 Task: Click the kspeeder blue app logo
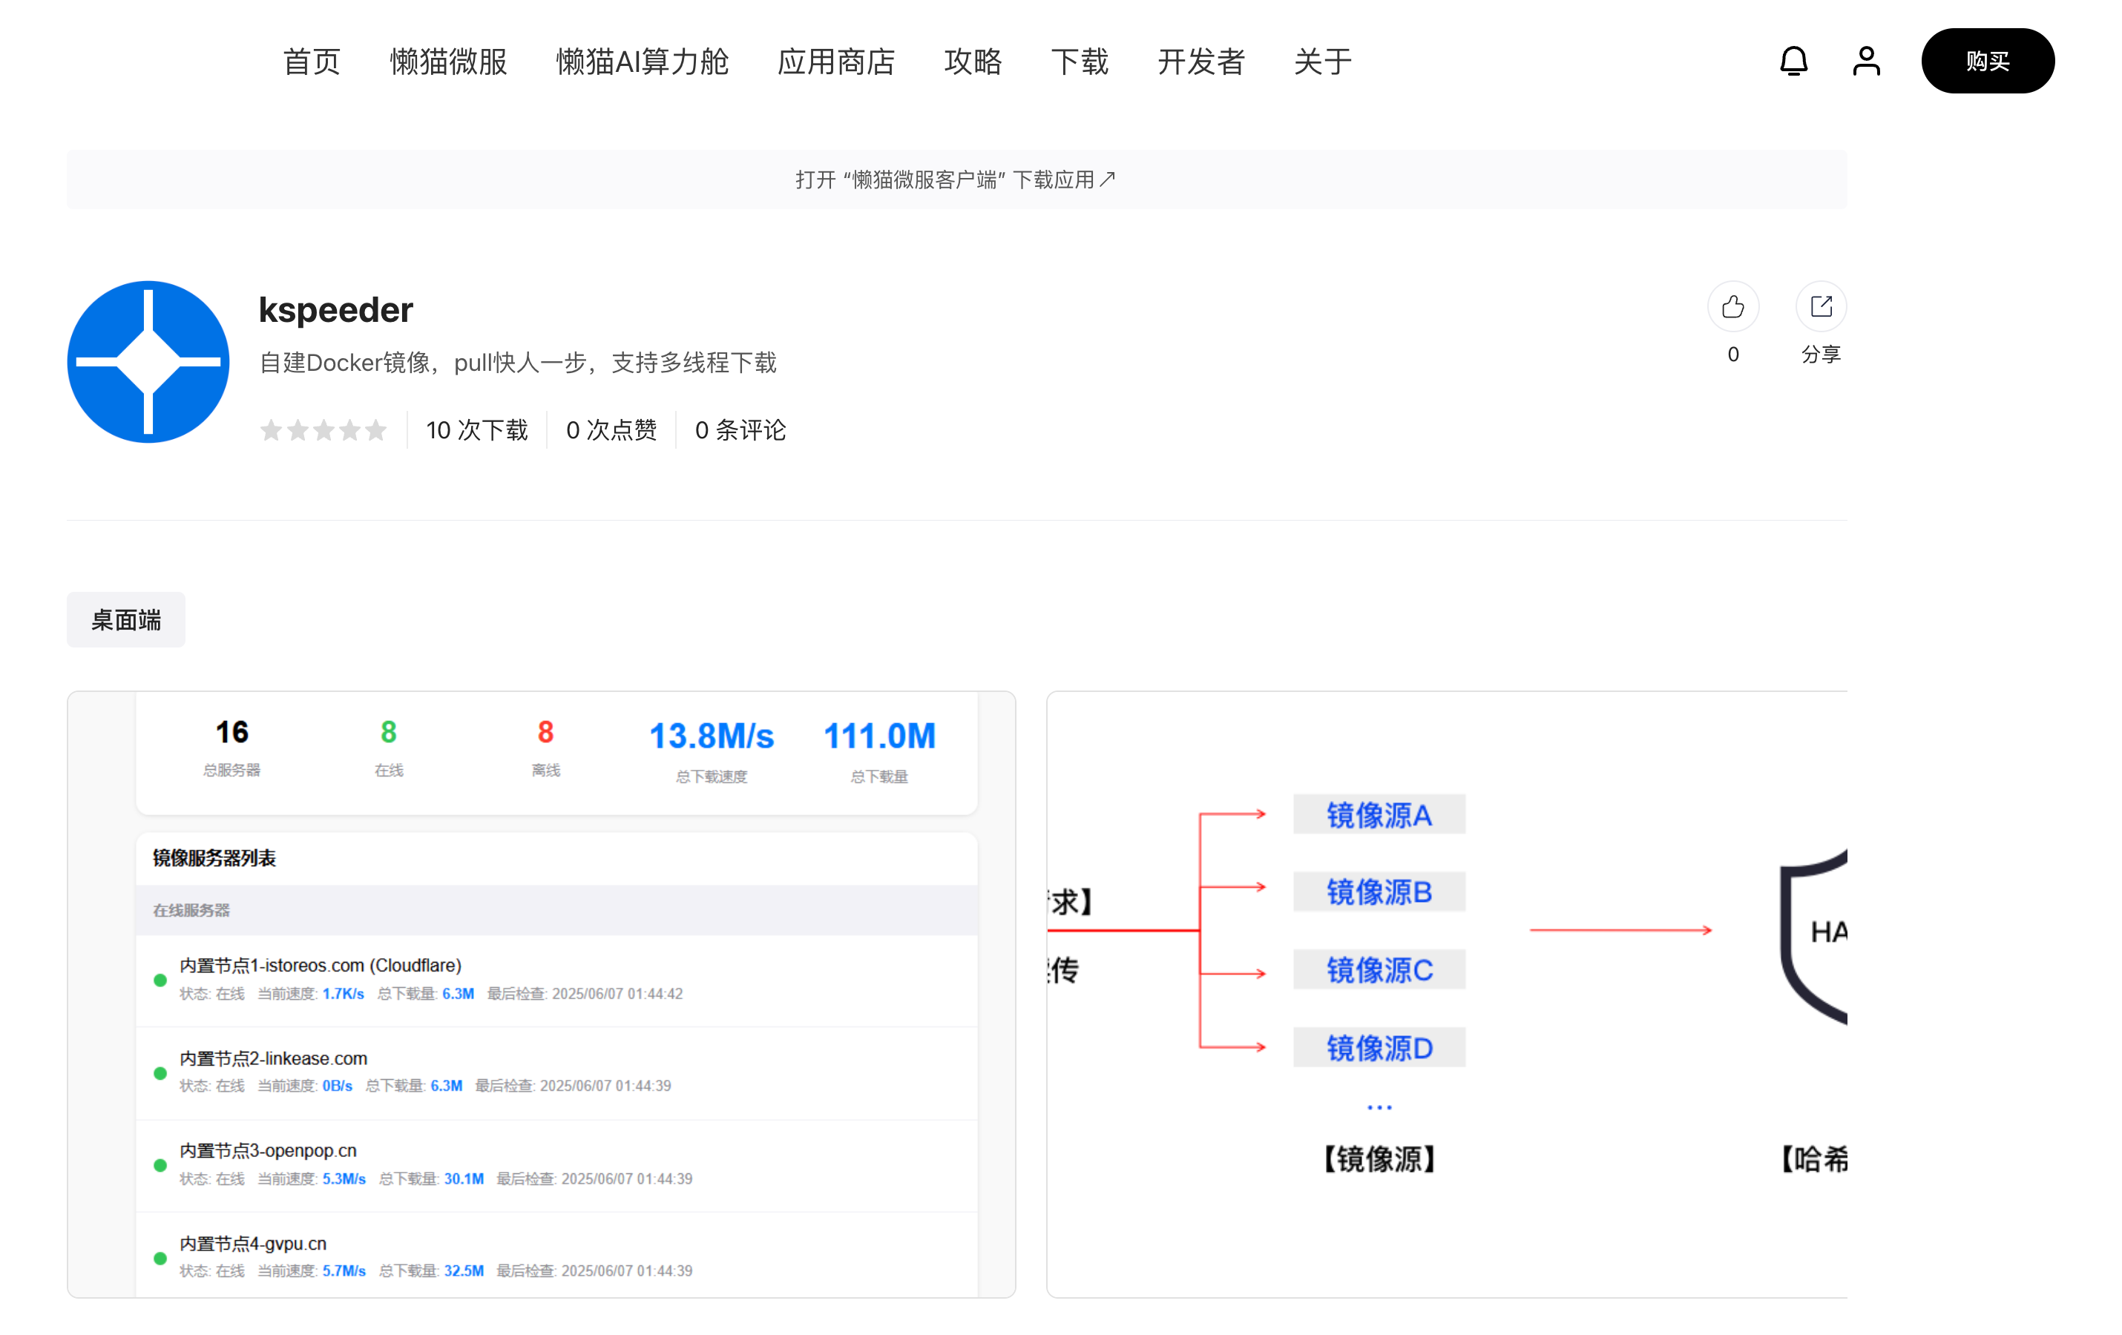148,362
